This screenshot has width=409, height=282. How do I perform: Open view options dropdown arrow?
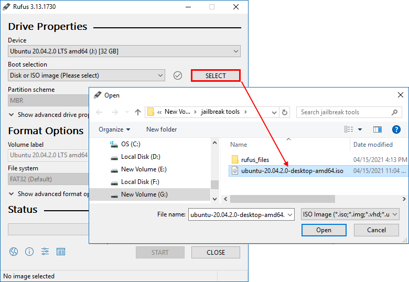(360, 129)
